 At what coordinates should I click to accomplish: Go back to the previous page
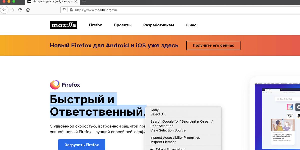(5, 10)
